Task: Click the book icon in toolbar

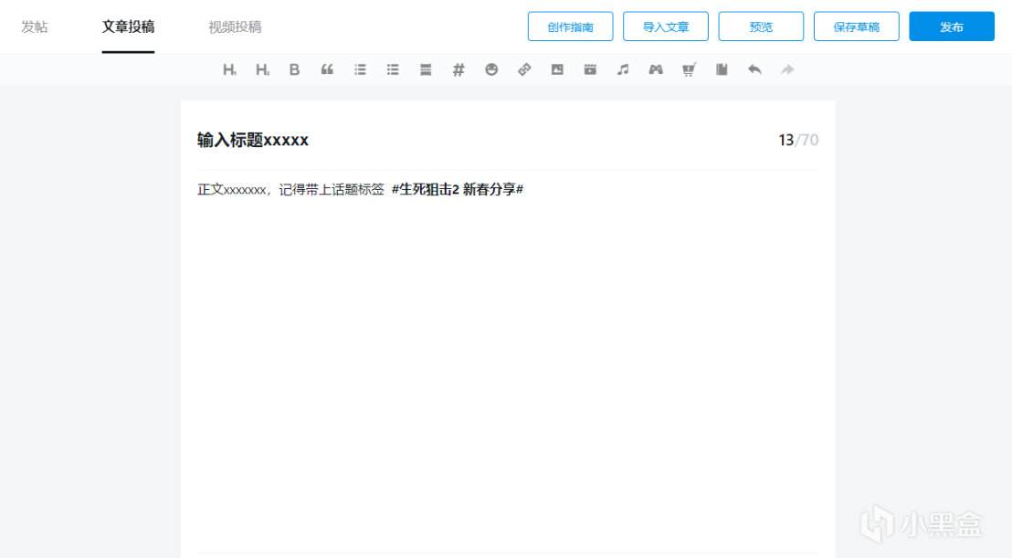Action: coord(722,69)
